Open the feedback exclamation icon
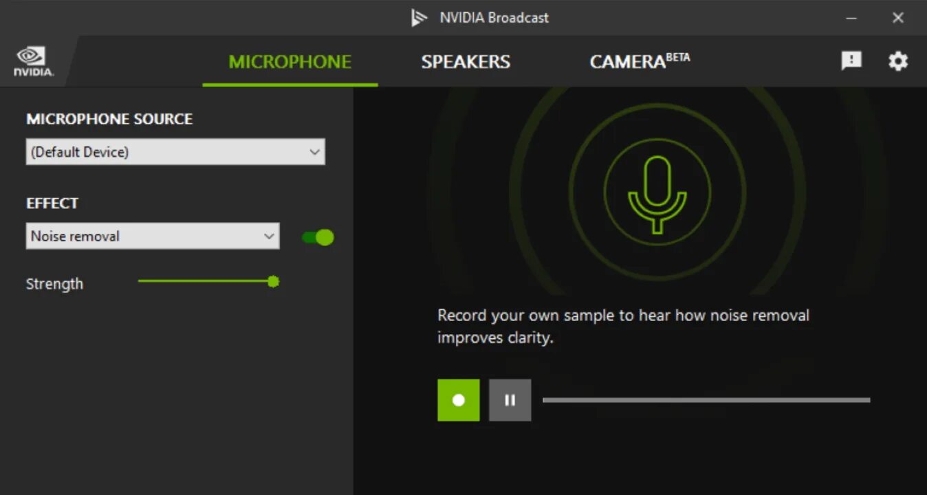Screen dimensions: 927x495 851,60
